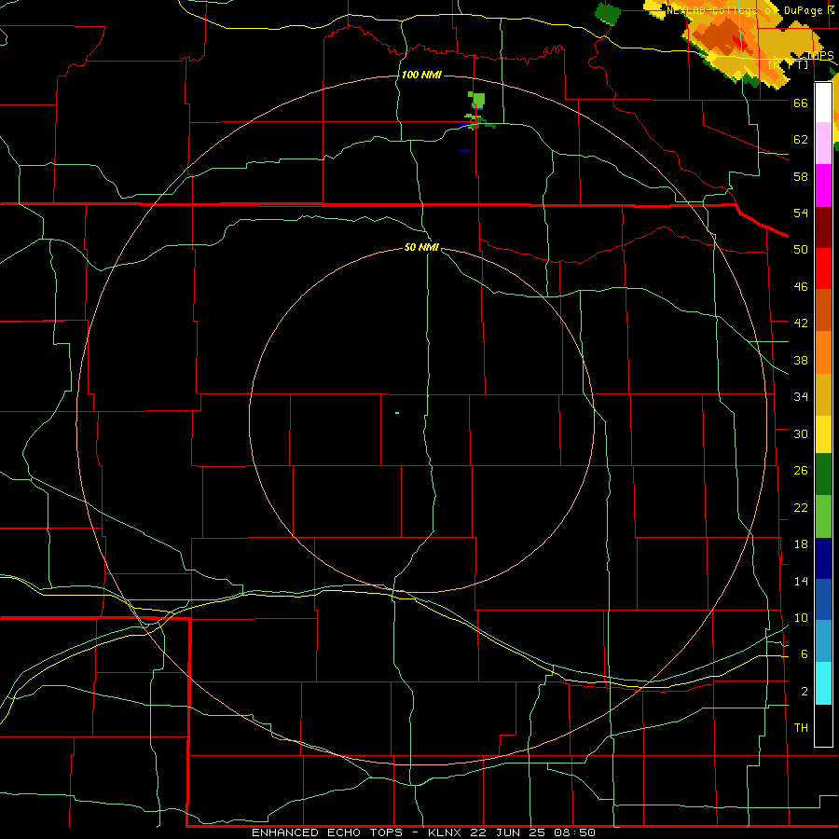Click the '18' legend value
This screenshot has height=839, width=839.
pos(801,544)
